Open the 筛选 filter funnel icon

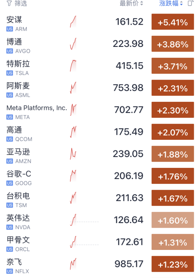(x=9, y=3)
